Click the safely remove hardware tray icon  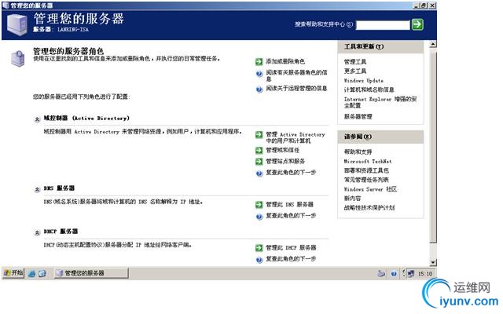click(x=381, y=274)
